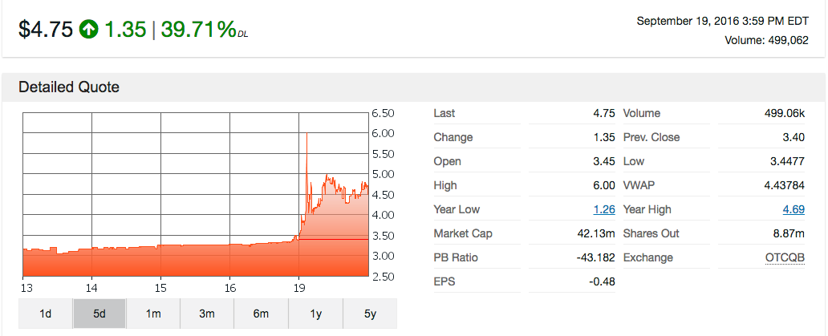View the 5y chart range
Screen dimensions: 828x336
tap(370, 314)
